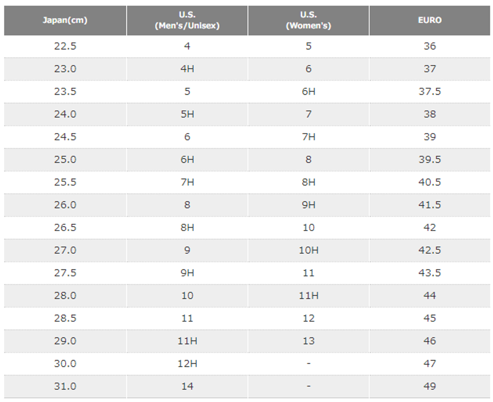Image resolution: width=493 pixels, height=402 pixels.
Task: Click Men's size 4H cell
Action: (187, 69)
